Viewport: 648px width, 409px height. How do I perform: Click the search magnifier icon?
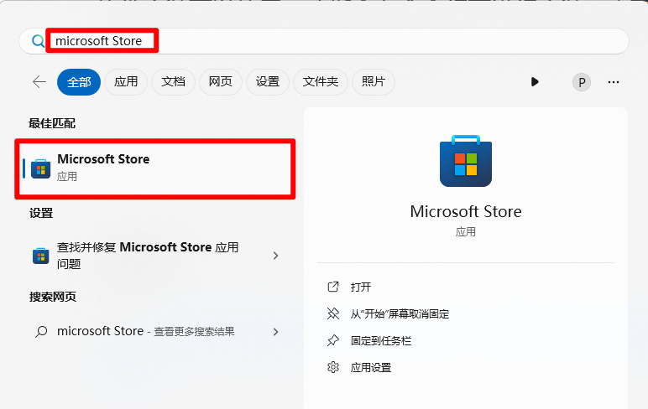pos(38,41)
